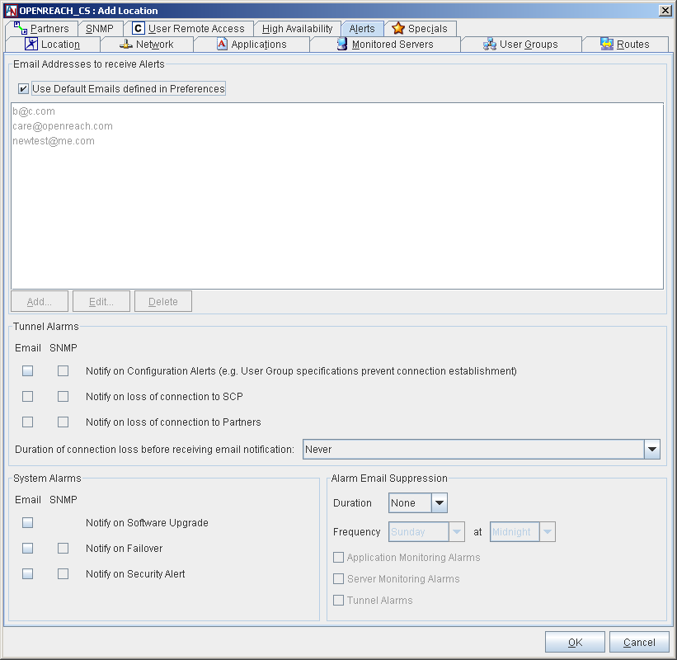Enable SNMP for Configuration Alerts notification
This screenshot has height=660, width=677.
tap(63, 371)
